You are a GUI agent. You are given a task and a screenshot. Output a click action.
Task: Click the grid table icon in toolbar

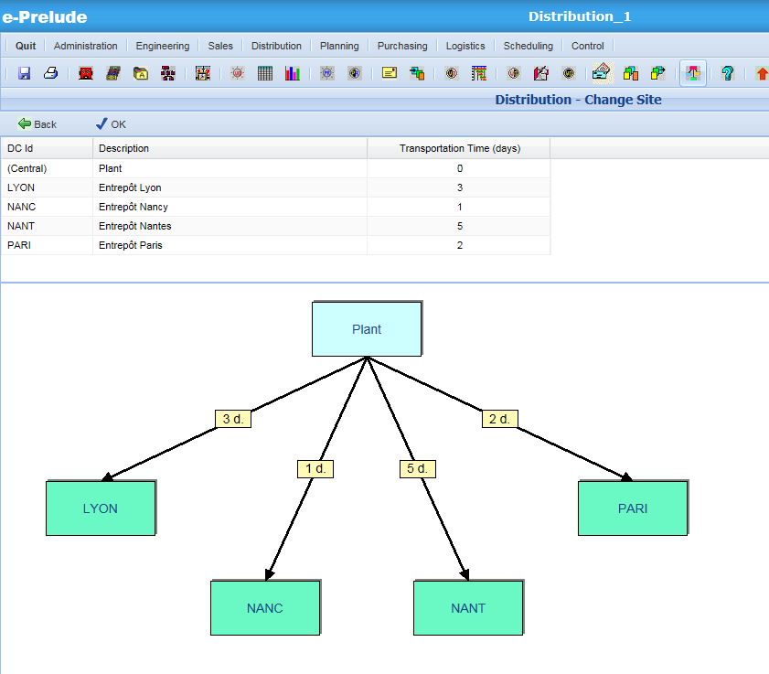coord(265,73)
